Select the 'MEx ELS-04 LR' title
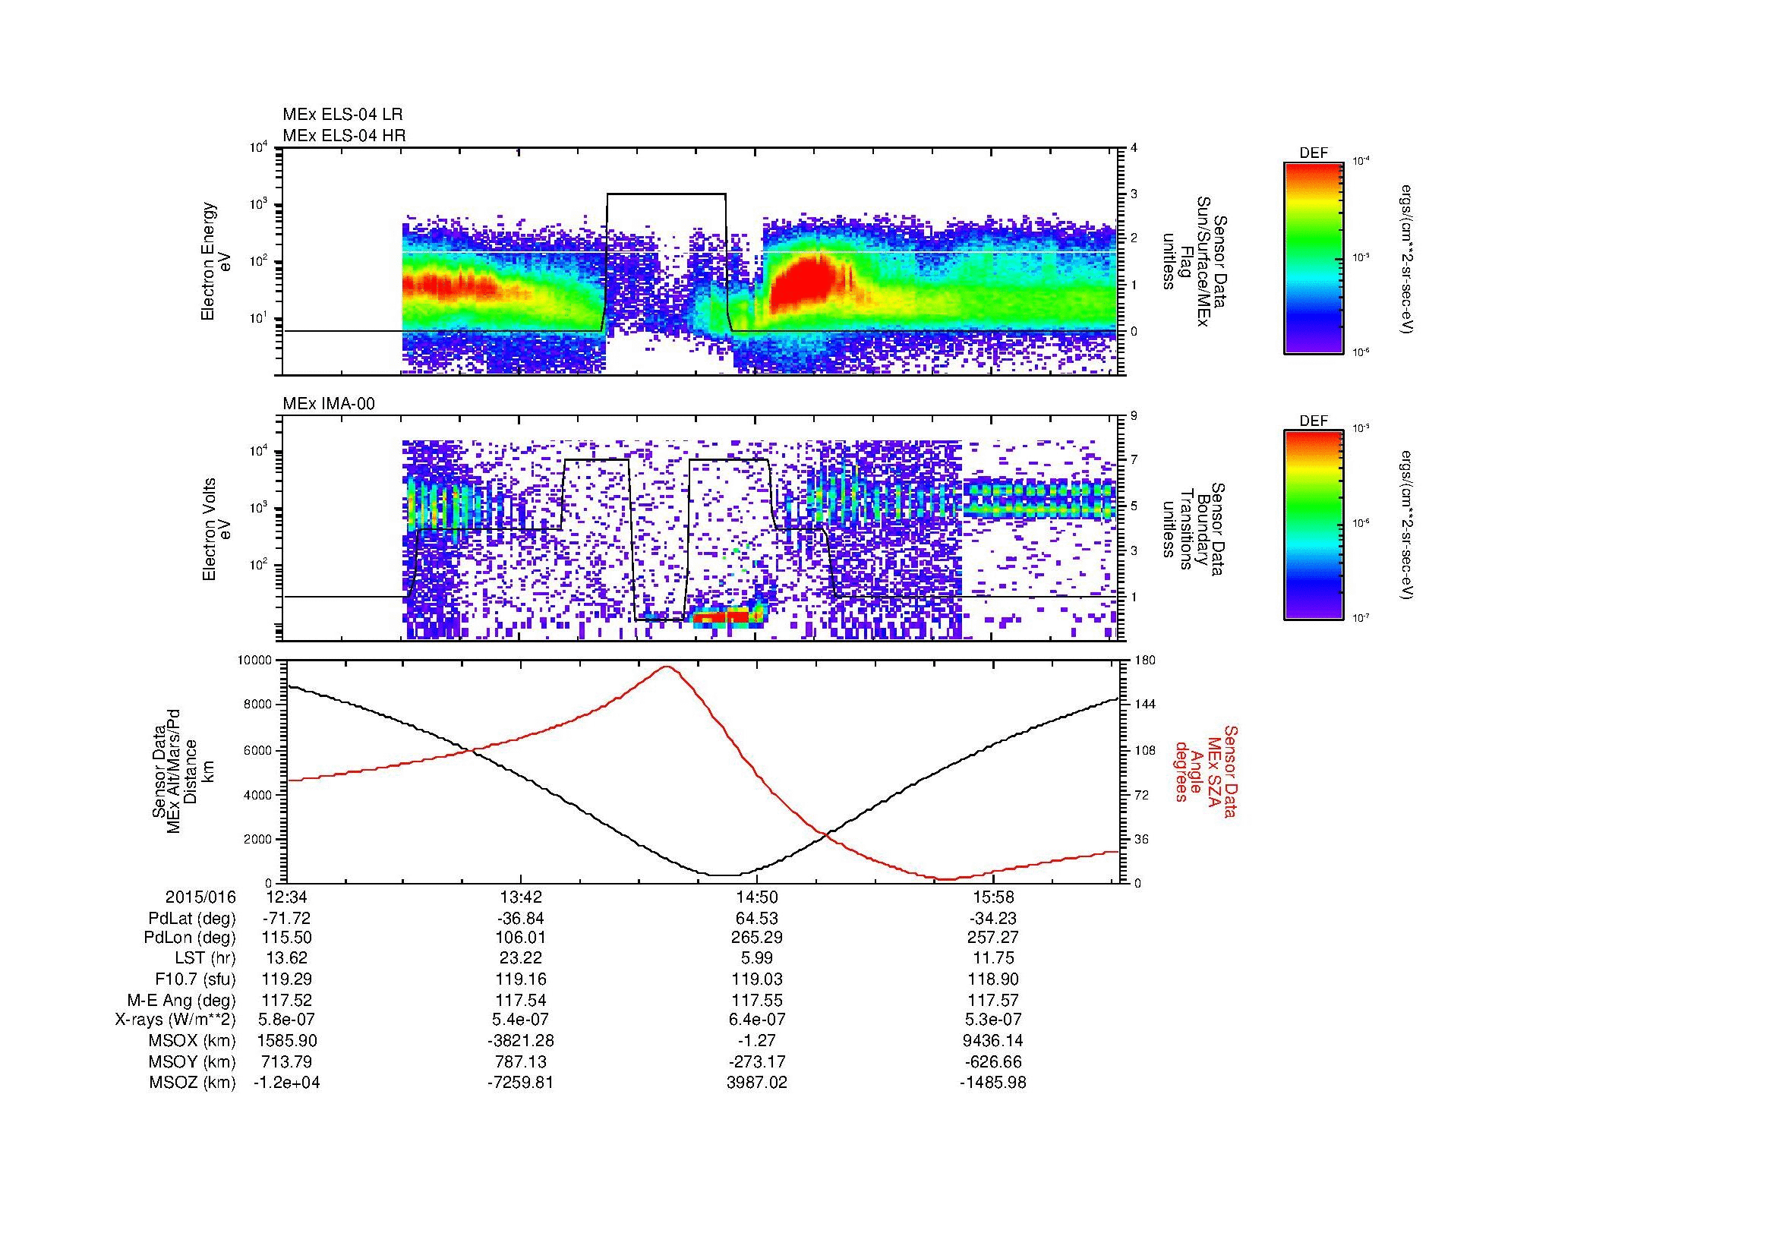The image size is (1776, 1255). (342, 115)
